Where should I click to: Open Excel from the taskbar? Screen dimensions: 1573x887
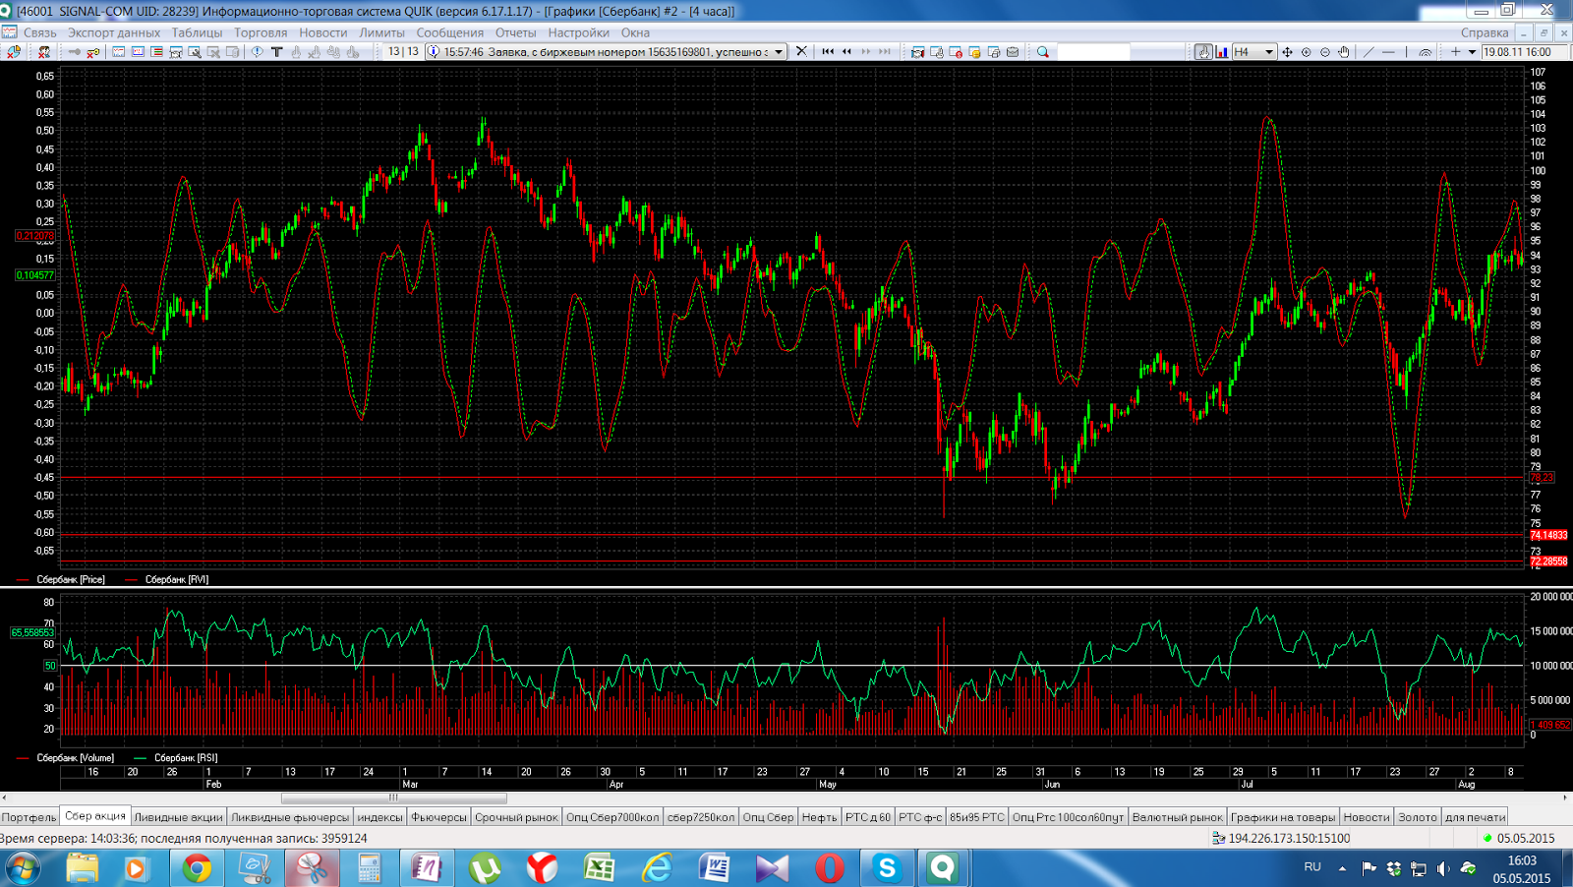pyautogui.click(x=599, y=868)
